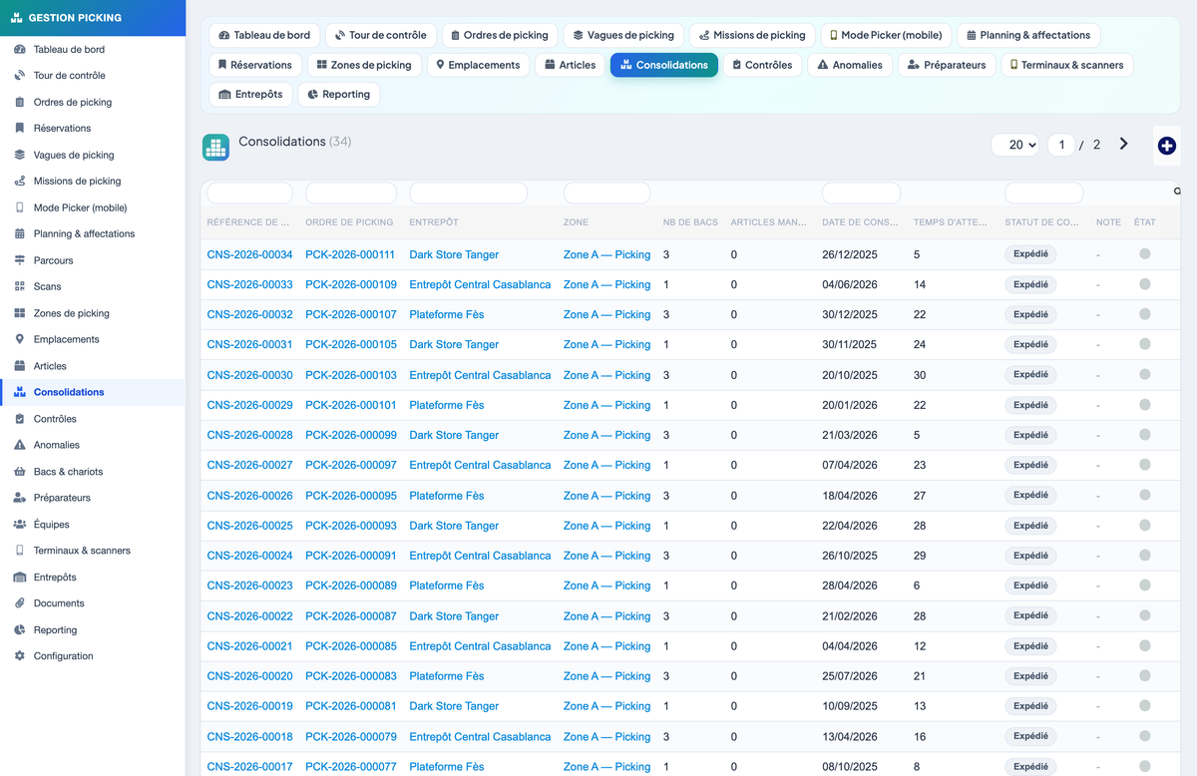Toggle état indicator for CNS-2026-00034
1197x776 pixels.
click(1144, 254)
